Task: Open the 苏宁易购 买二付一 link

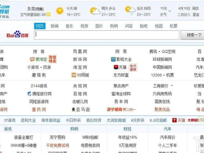Action: click(x=121, y=110)
